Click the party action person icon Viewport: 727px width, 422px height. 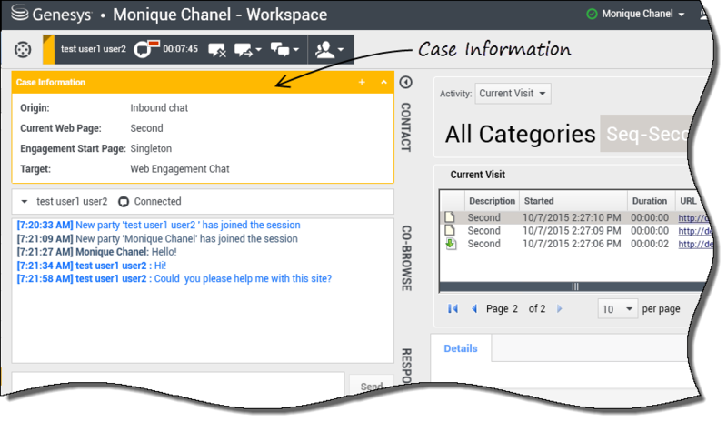tap(324, 49)
